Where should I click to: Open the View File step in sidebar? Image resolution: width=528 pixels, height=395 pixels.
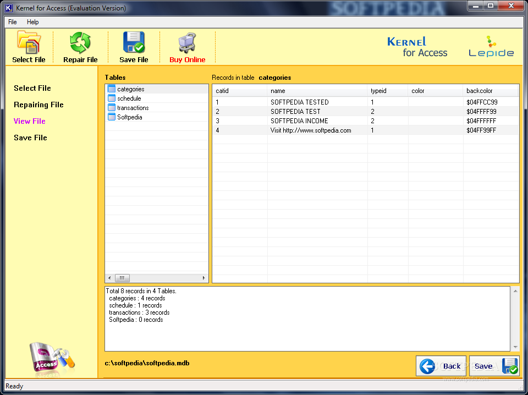[29, 121]
